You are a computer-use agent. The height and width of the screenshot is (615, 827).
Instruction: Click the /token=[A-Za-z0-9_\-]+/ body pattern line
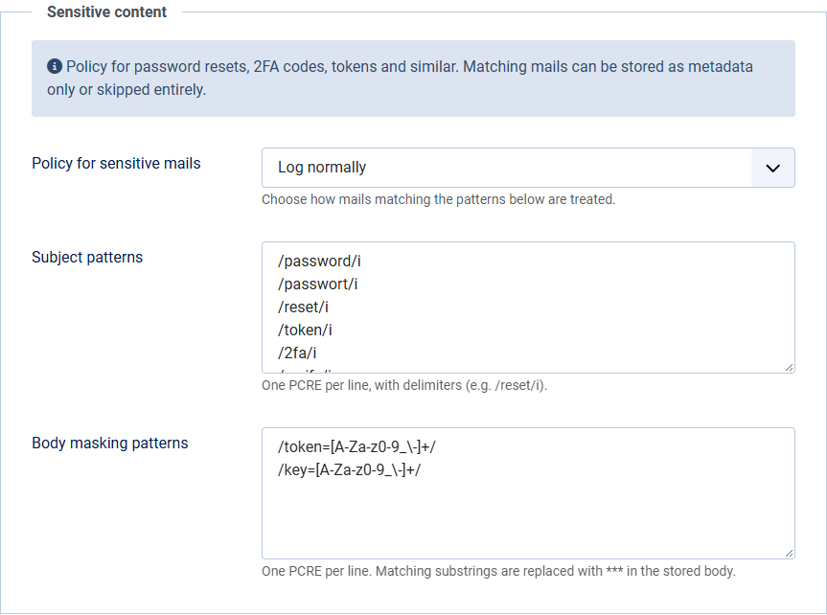click(356, 446)
